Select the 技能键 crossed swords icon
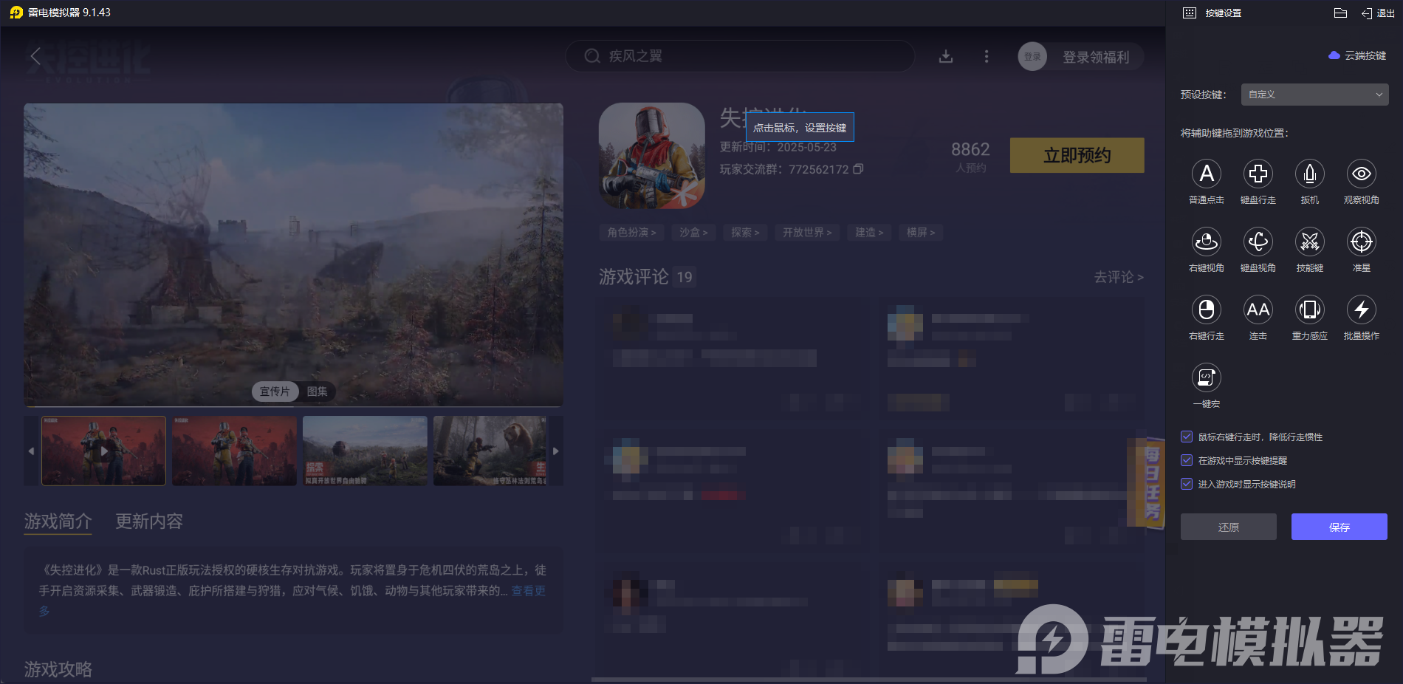Screen dimensions: 1403x684 (1310, 242)
